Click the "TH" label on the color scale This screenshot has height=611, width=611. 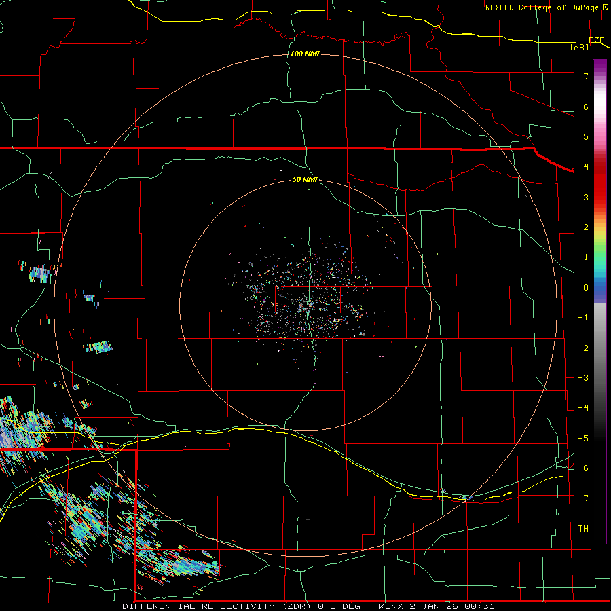(x=583, y=529)
